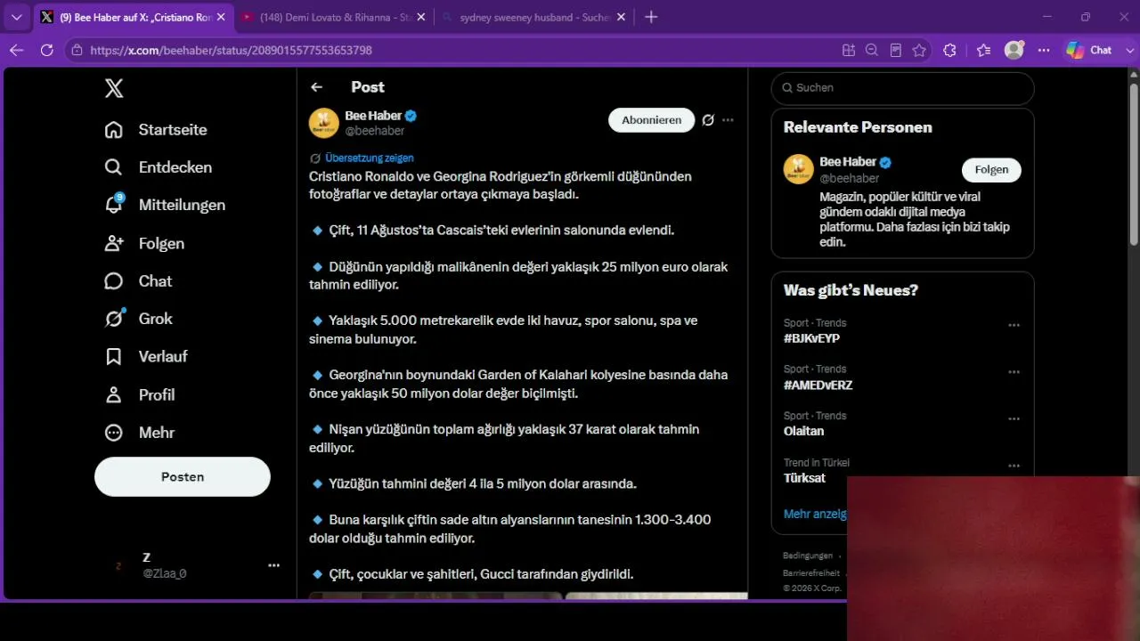This screenshot has width=1140, height=641.
Task: Open browser extensions puzzle icon
Action: point(949,51)
